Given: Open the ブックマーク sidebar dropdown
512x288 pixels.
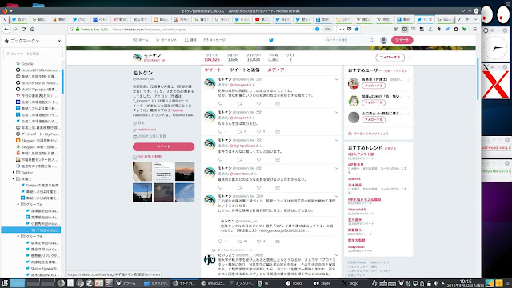Looking at the screenshot, I should click(22, 41).
